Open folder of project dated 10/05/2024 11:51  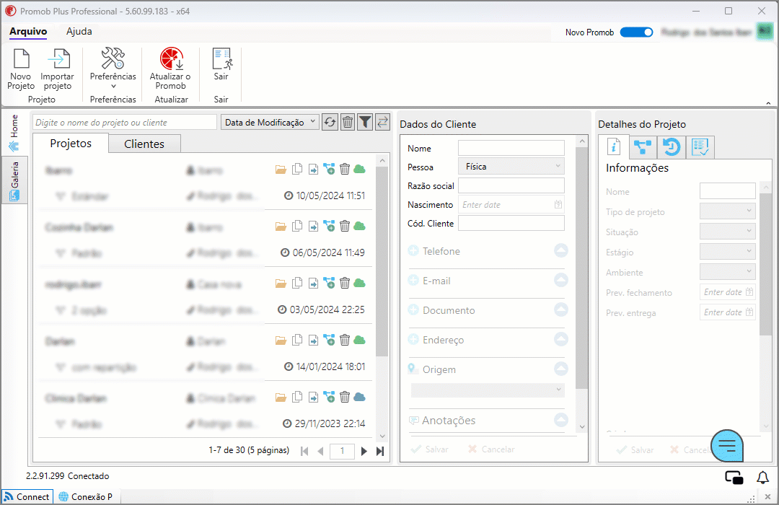pyautogui.click(x=281, y=170)
